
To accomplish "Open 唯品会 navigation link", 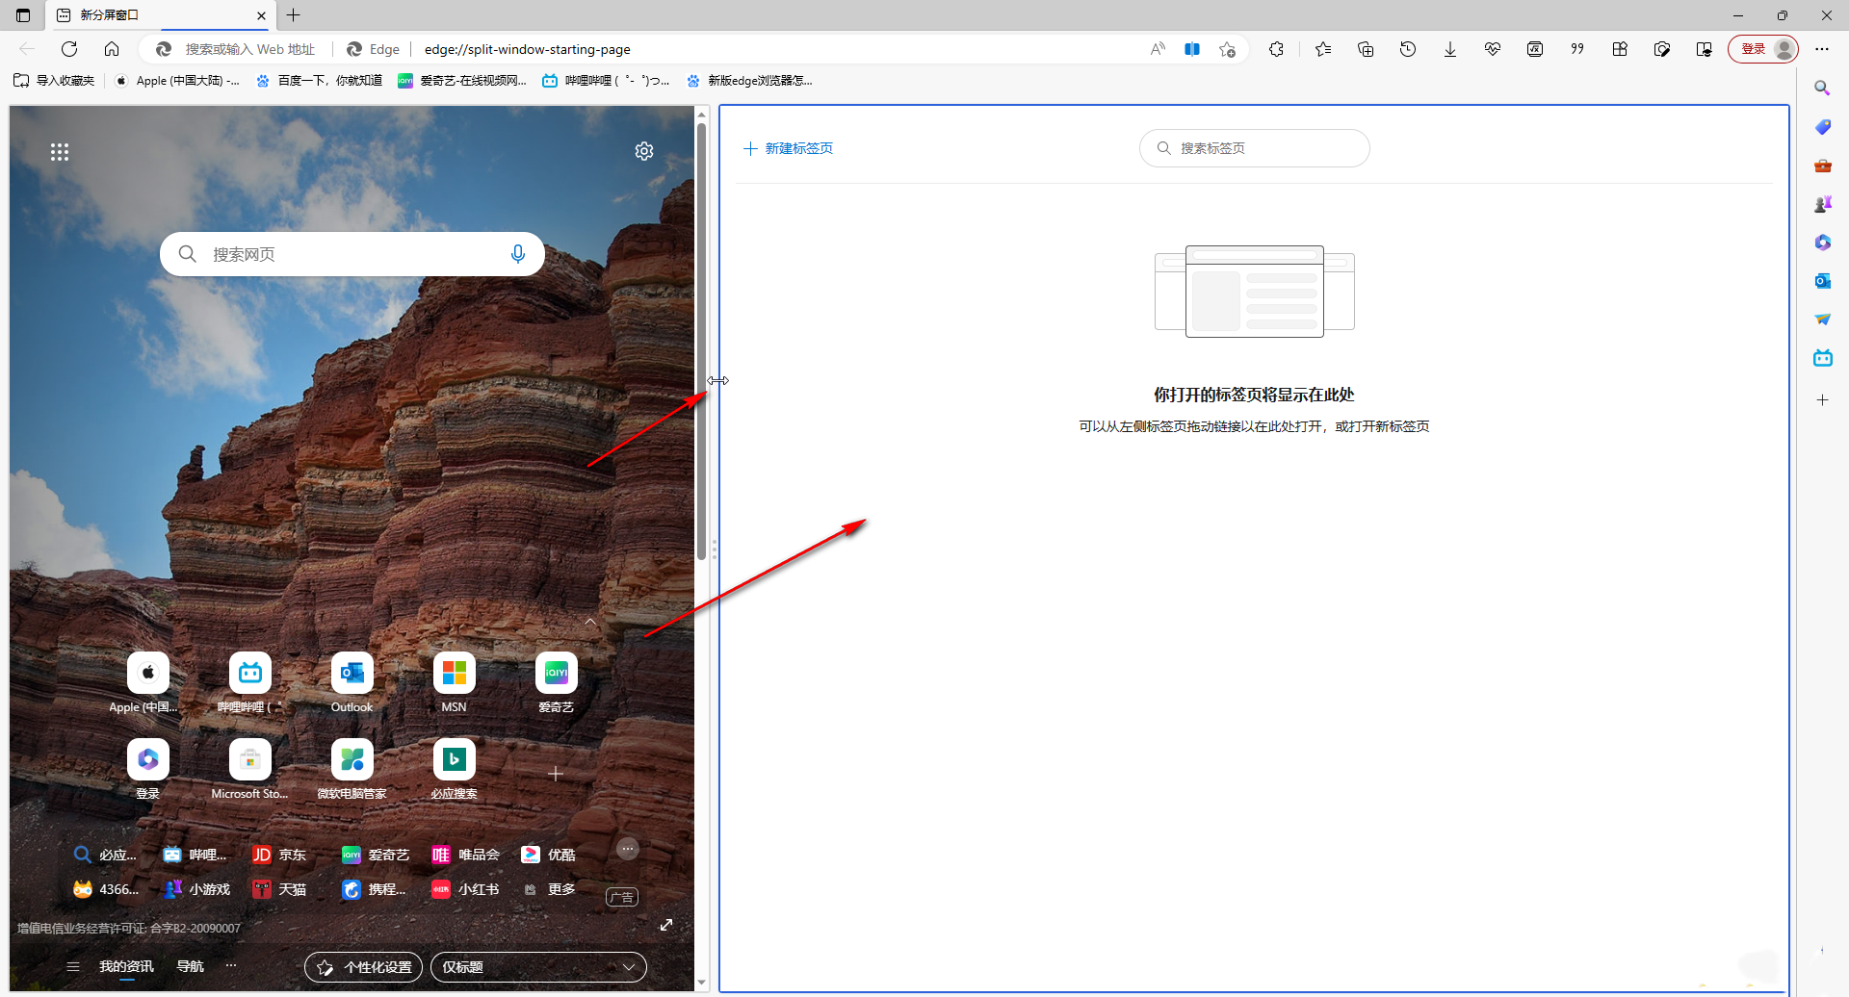I will coord(466,855).
